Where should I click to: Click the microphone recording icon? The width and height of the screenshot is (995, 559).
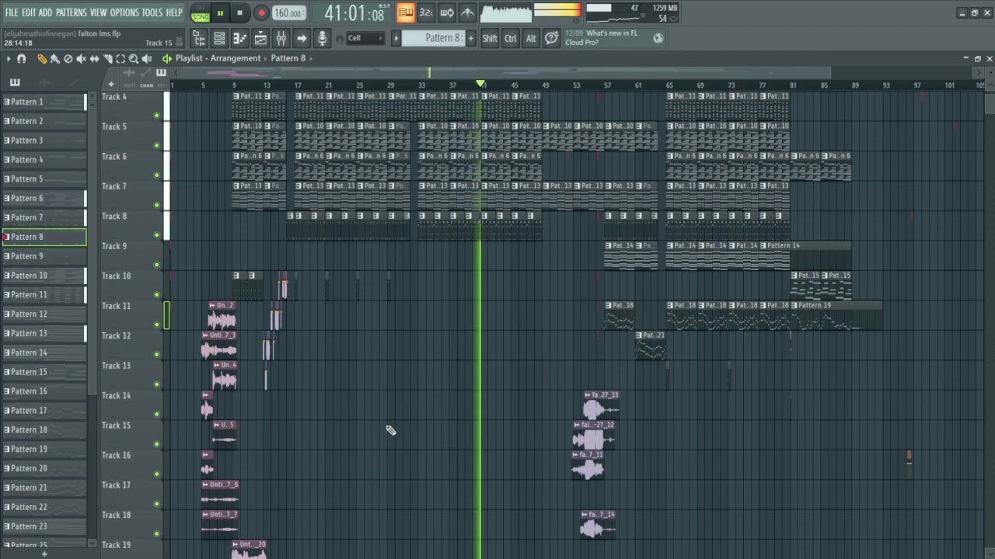coord(322,38)
